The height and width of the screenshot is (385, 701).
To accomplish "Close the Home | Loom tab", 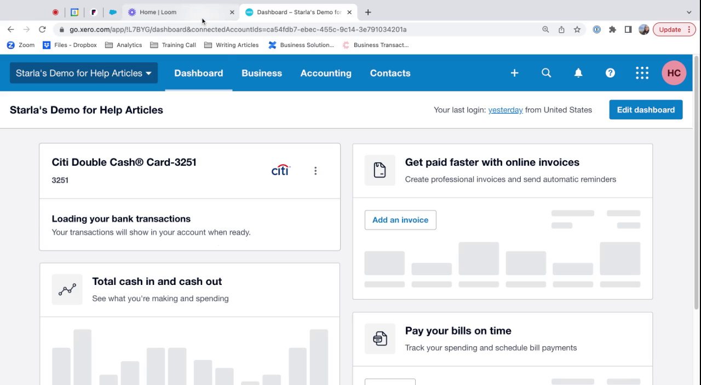I will (232, 12).
